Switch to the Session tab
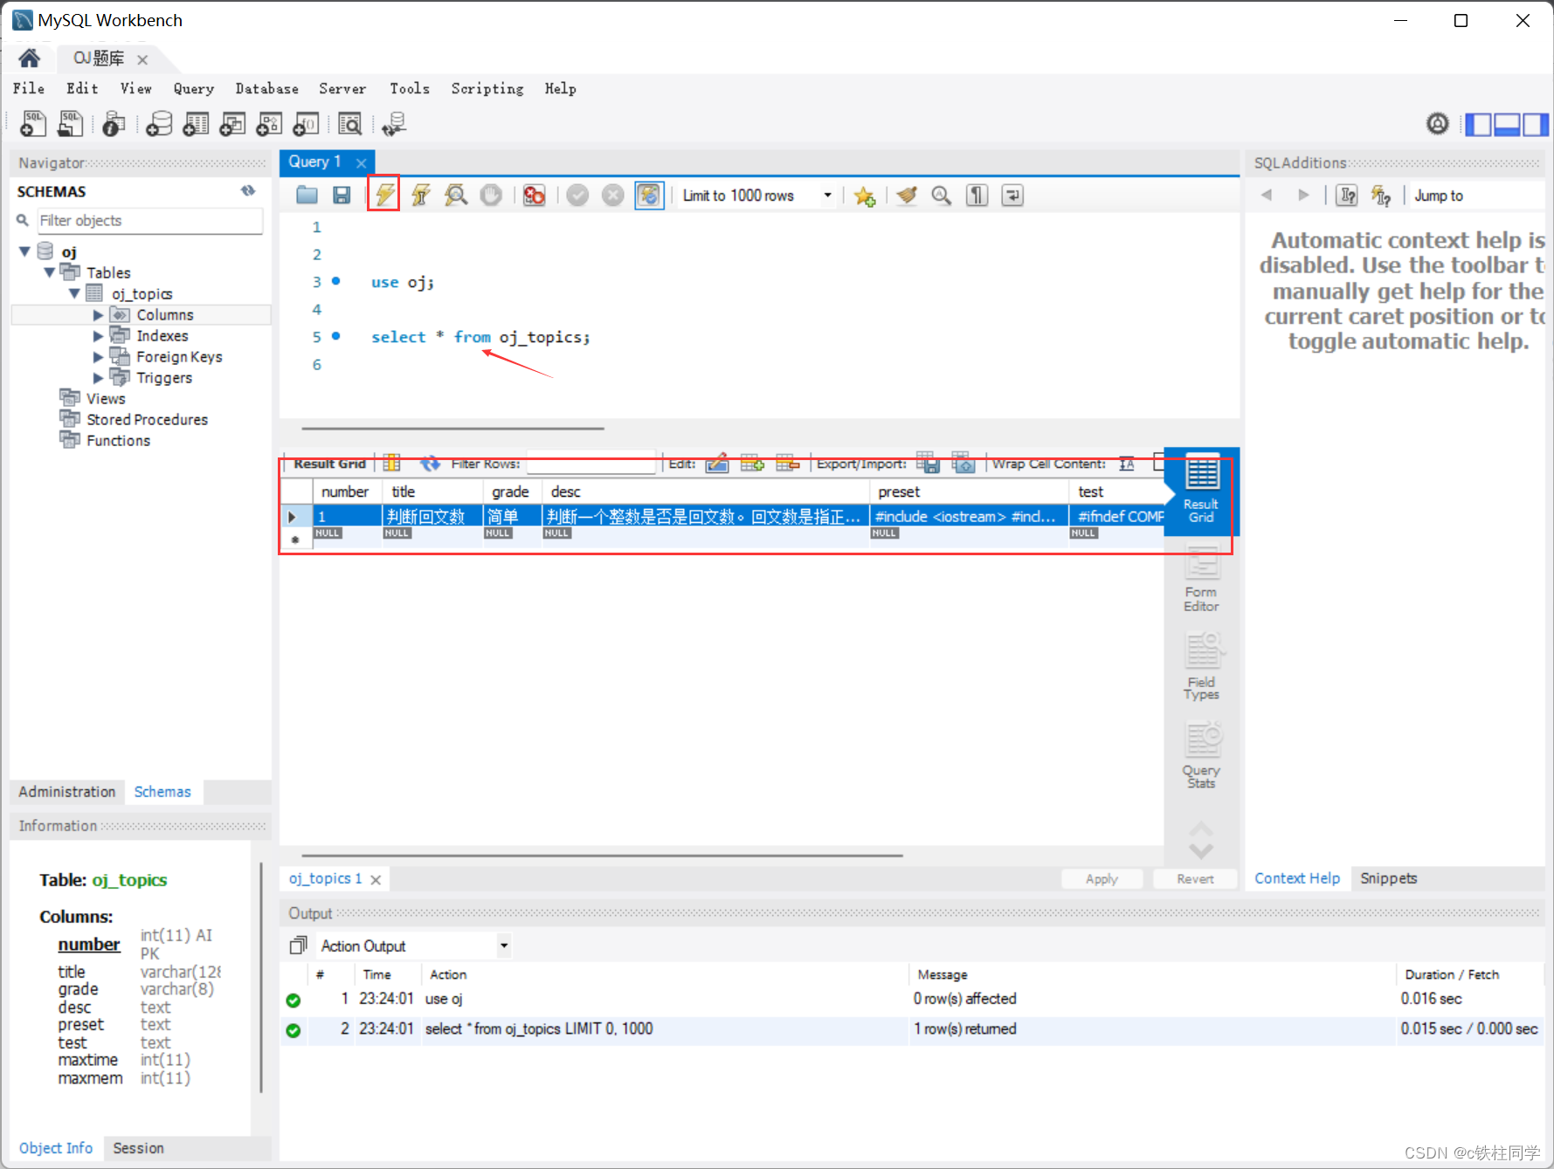Image resolution: width=1554 pixels, height=1169 pixels. coord(138,1148)
